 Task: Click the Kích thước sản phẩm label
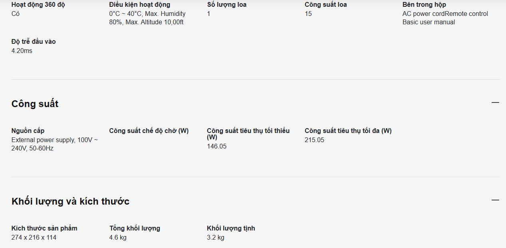coord(44,228)
